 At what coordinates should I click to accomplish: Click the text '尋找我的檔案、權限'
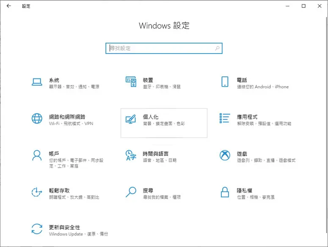(x=162, y=197)
